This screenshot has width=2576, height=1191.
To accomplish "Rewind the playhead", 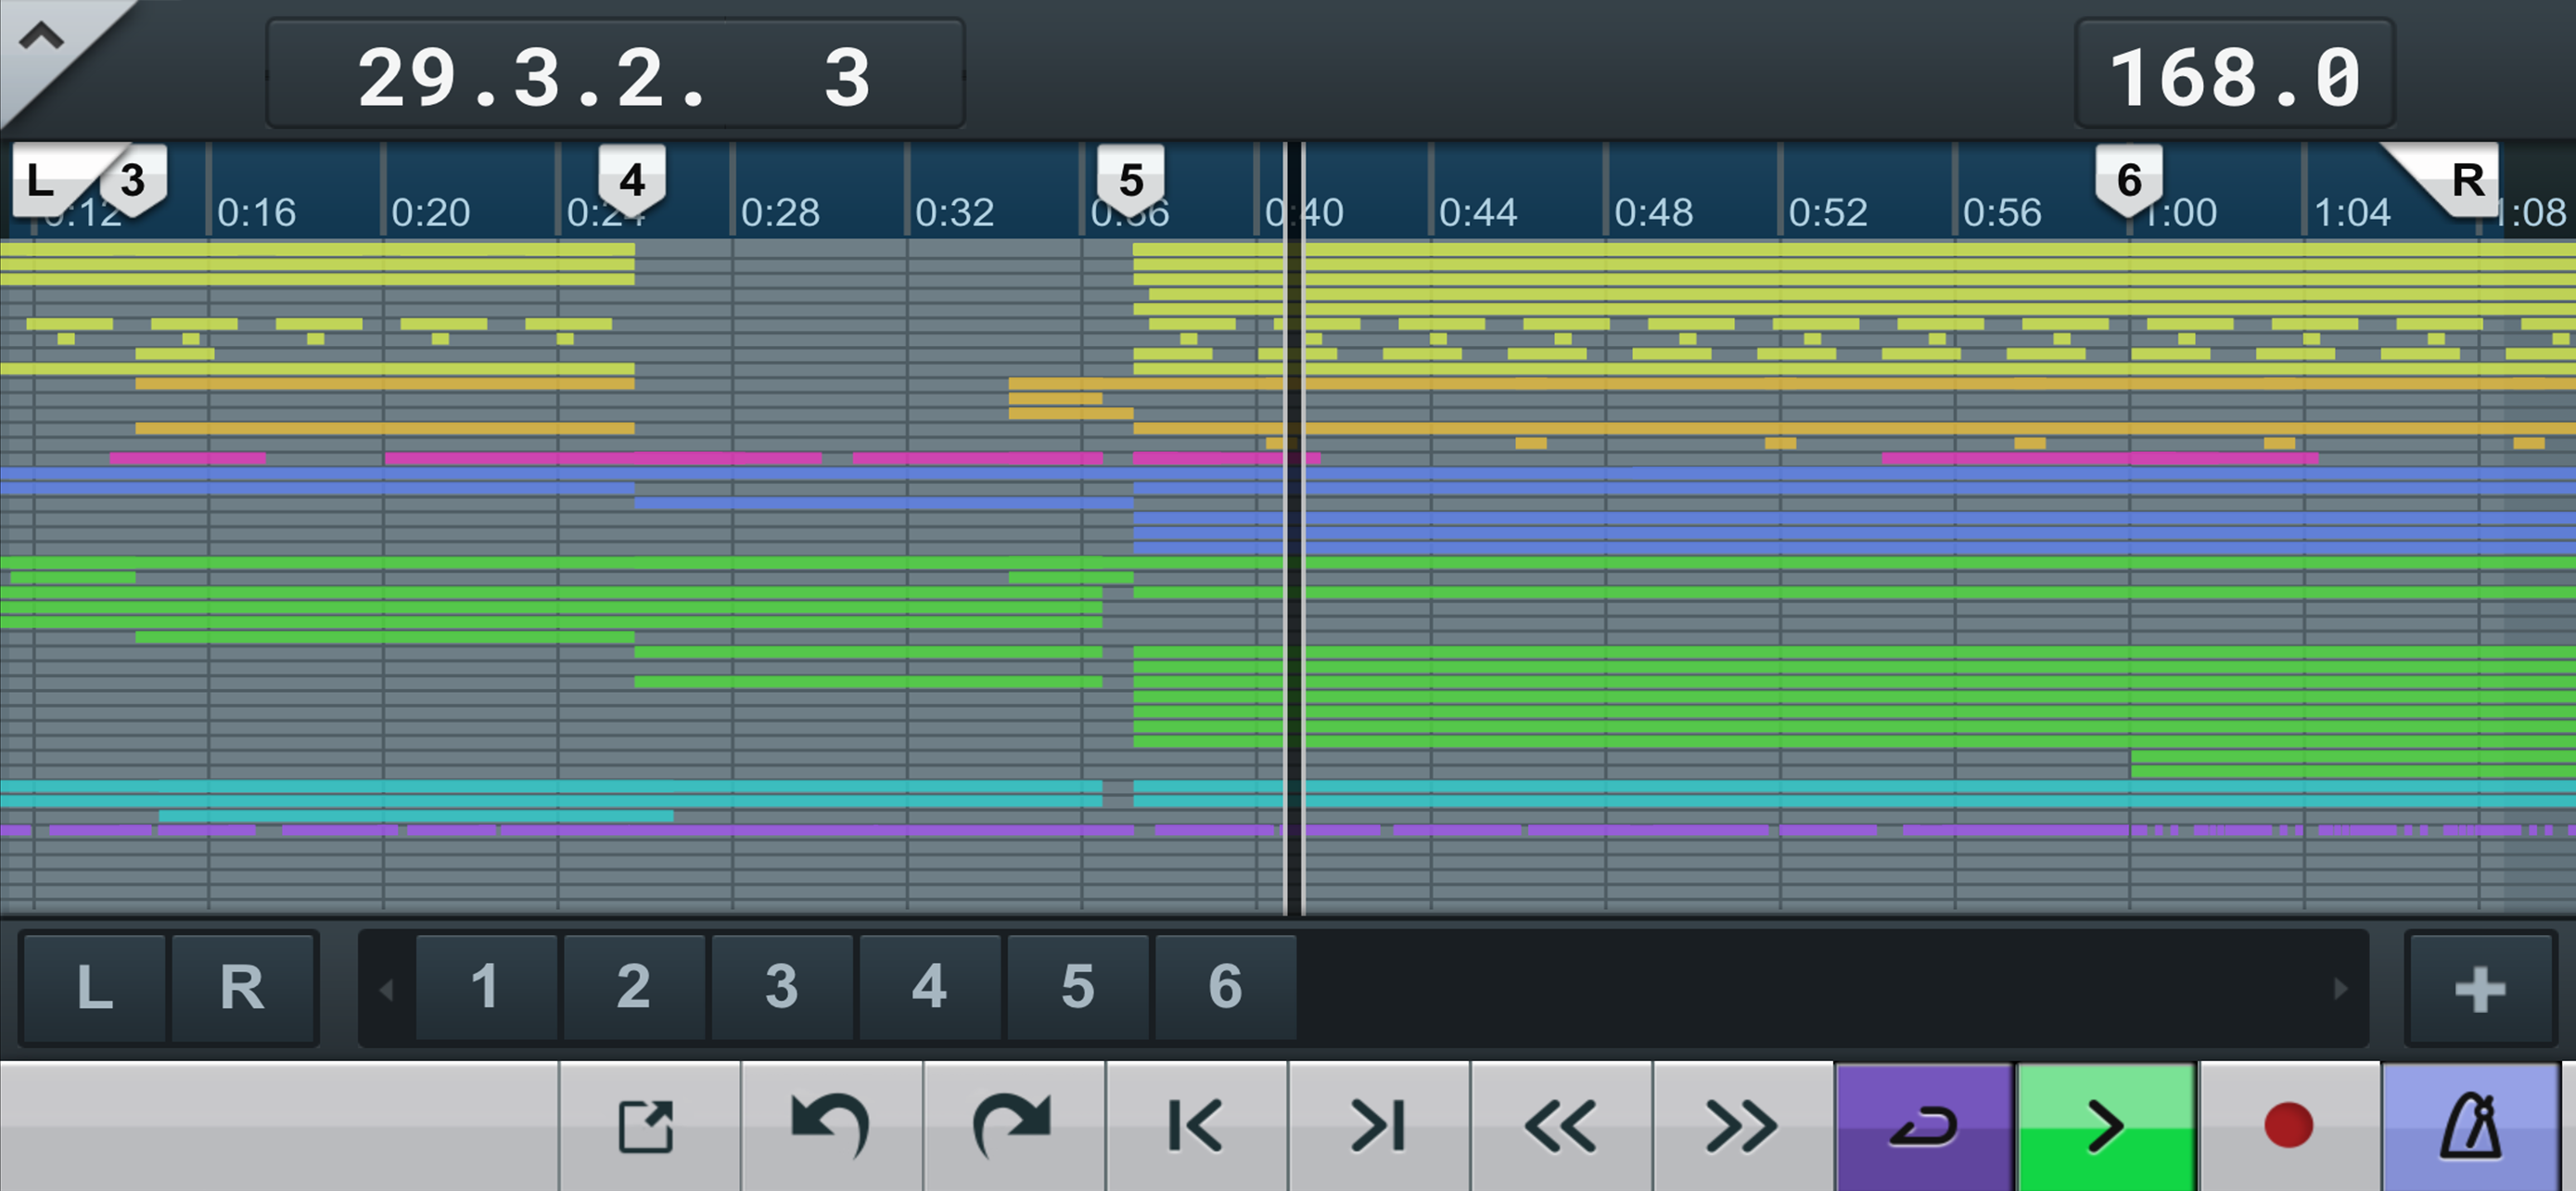I will click(x=1560, y=1125).
